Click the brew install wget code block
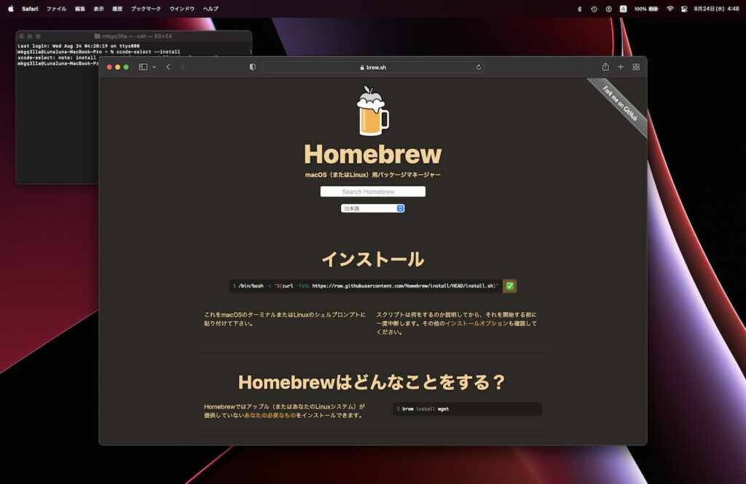This screenshot has width=746, height=484. tap(467, 409)
